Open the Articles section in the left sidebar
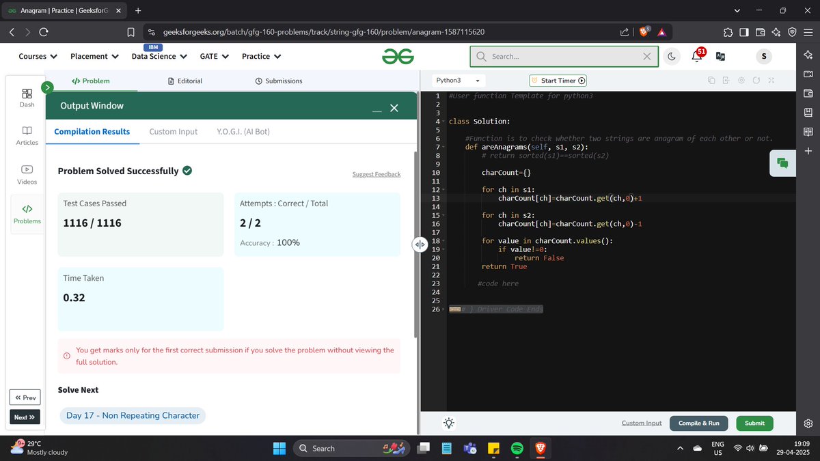 point(27,135)
